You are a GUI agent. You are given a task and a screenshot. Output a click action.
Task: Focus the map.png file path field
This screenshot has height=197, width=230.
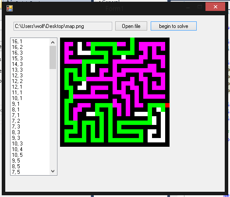tap(63, 26)
